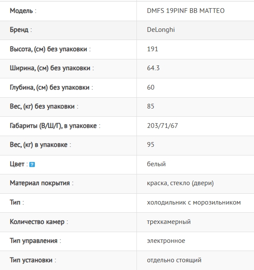Click the Модель label
254x270 pixels.
click(21, 11)
